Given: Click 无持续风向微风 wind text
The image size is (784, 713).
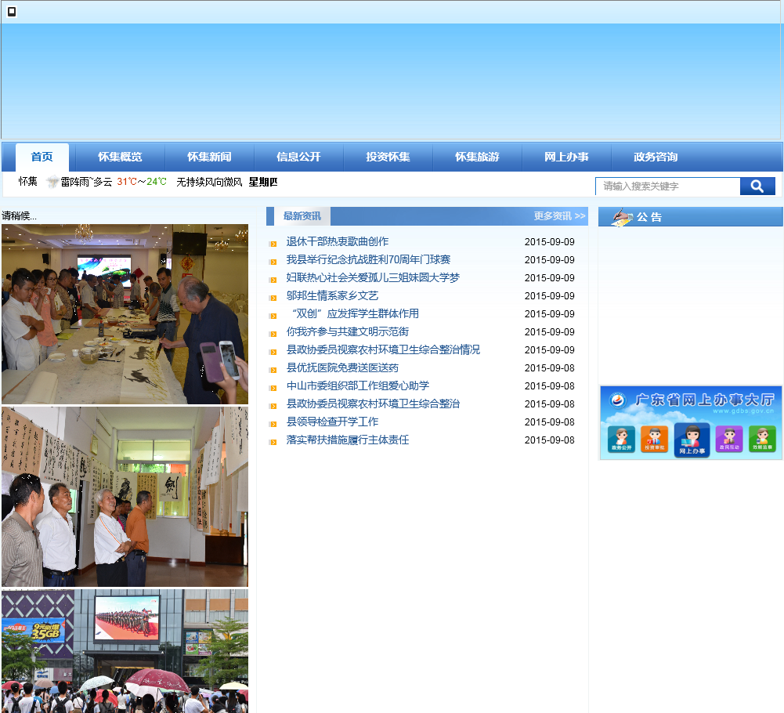Looking at the screenshot, I should pyautogui.click(x=209, y=182).
